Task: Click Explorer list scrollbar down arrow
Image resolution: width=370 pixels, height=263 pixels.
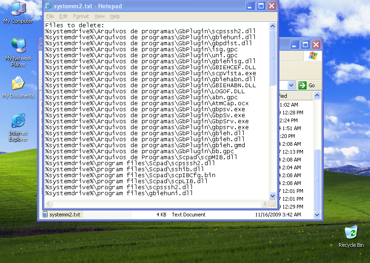Action: point(317,215)
